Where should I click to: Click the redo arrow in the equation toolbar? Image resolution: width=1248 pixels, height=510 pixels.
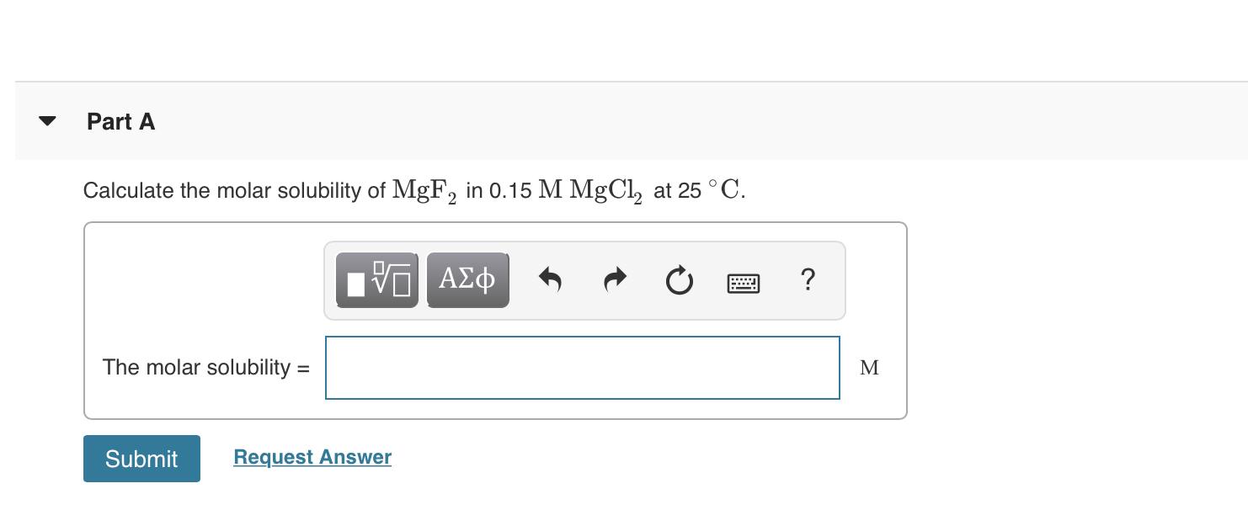point(614,279)
